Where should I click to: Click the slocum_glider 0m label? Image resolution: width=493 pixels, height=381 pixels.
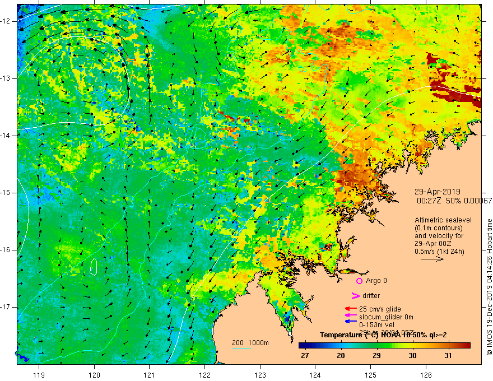pyautogui.click(x=386, y=317)
